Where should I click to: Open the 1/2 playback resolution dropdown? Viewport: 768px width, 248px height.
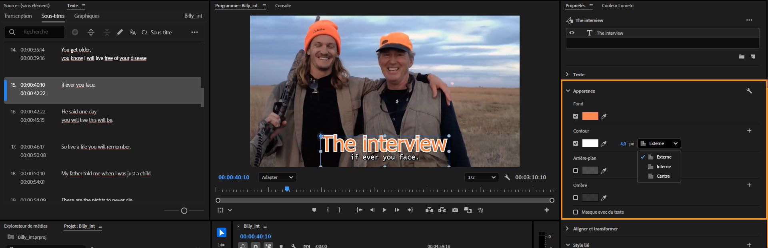pyautogui.click(x=482, y=177)
